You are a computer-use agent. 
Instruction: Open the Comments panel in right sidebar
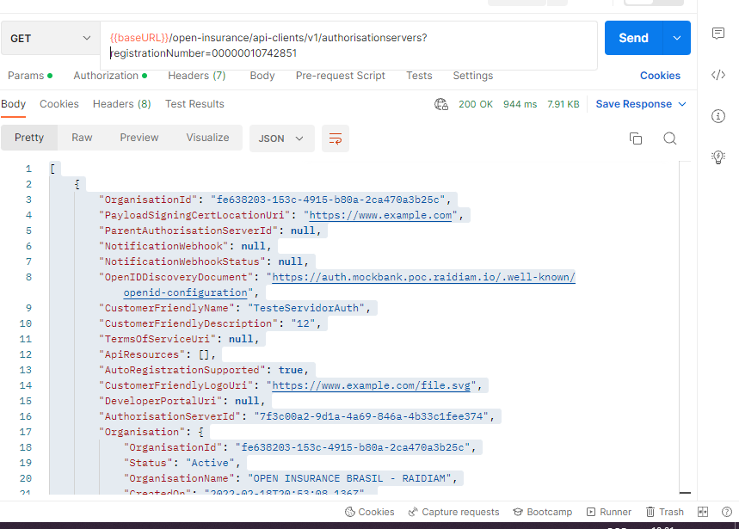[719, 33]
